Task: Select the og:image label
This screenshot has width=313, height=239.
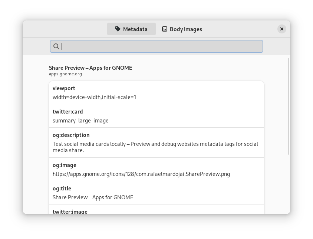Action: [65, 165]
